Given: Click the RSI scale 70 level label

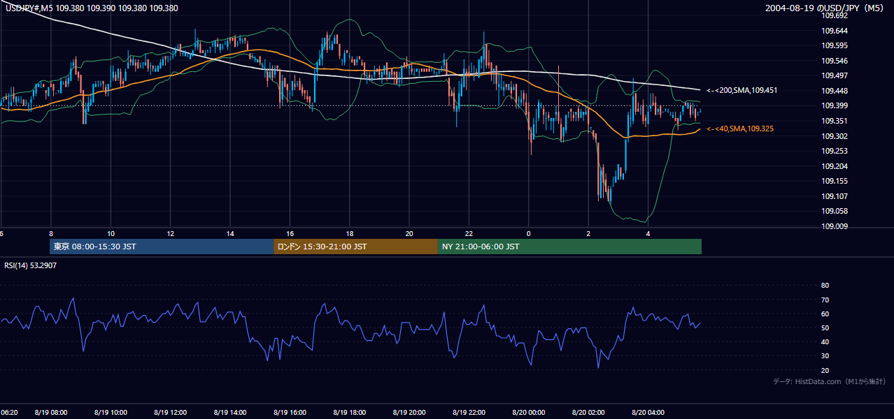Looking at the screenshot, I should (x=825, y=300).
